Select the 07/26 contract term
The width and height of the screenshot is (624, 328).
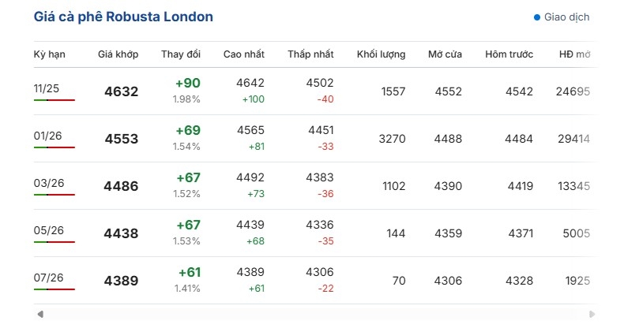click(48, 278)
